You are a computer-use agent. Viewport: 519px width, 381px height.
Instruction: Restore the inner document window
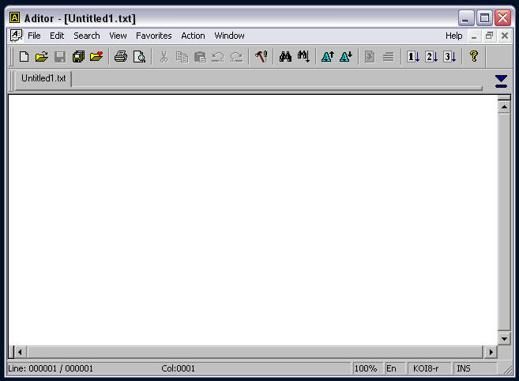[489, 36]
